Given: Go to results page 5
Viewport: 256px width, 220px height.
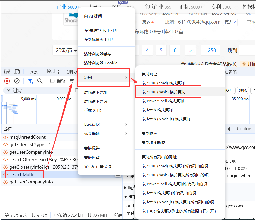Looking at the screenshot, I should pos(161,50).
